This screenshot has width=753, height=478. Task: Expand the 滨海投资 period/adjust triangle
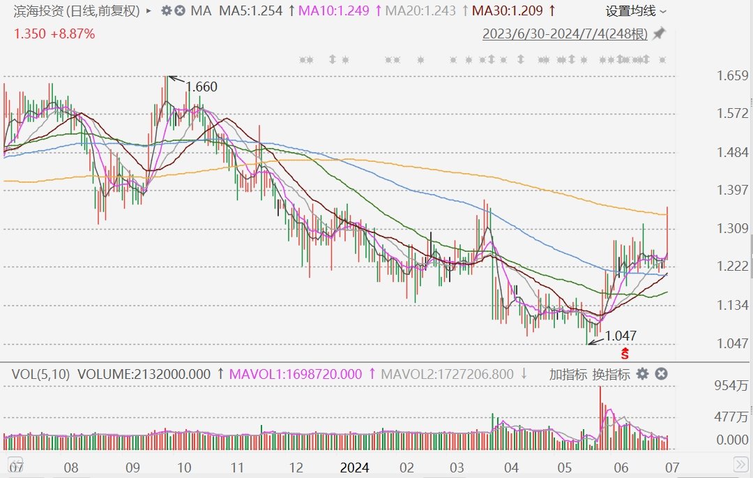[x=149, y=10]
